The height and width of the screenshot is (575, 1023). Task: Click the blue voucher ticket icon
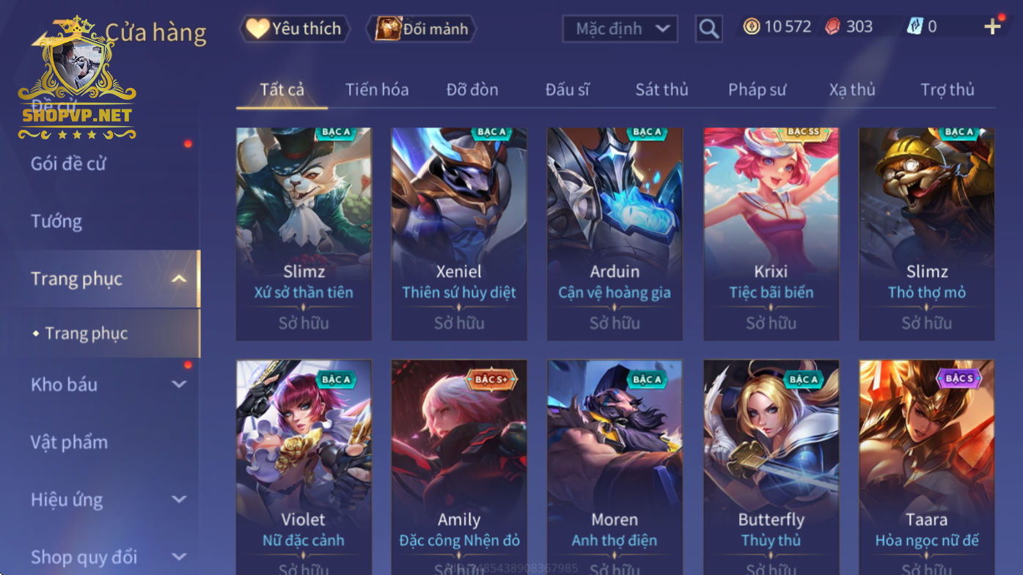(914, 27)
